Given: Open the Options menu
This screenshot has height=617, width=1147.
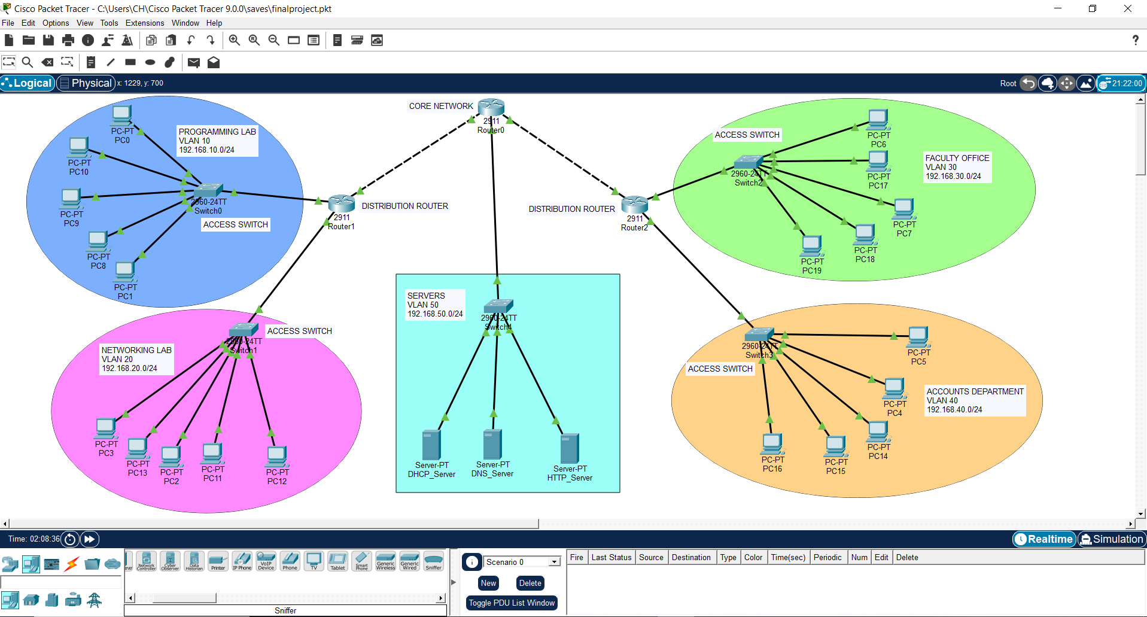Looking at the screenshot, I should tap(56, 23).
